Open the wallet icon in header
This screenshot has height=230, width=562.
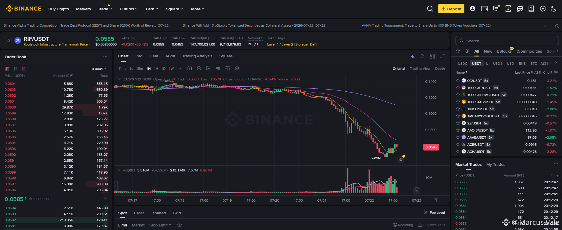coord(485,9)
